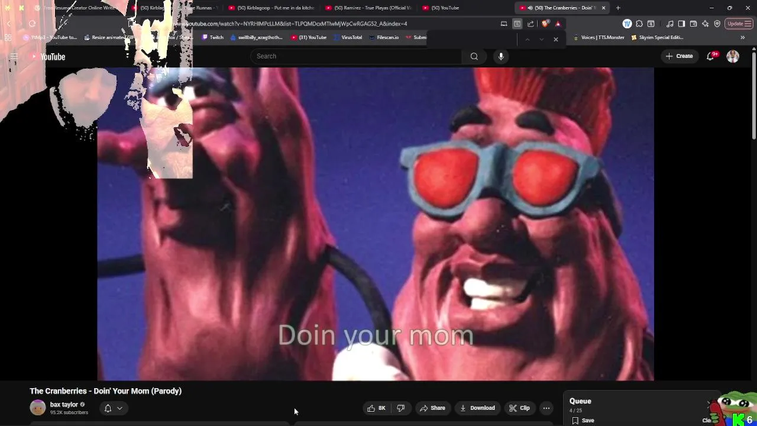Viewport: 757px width, 426px height.
Task: Open the Twitch bookmark
Action: (213, 37)
